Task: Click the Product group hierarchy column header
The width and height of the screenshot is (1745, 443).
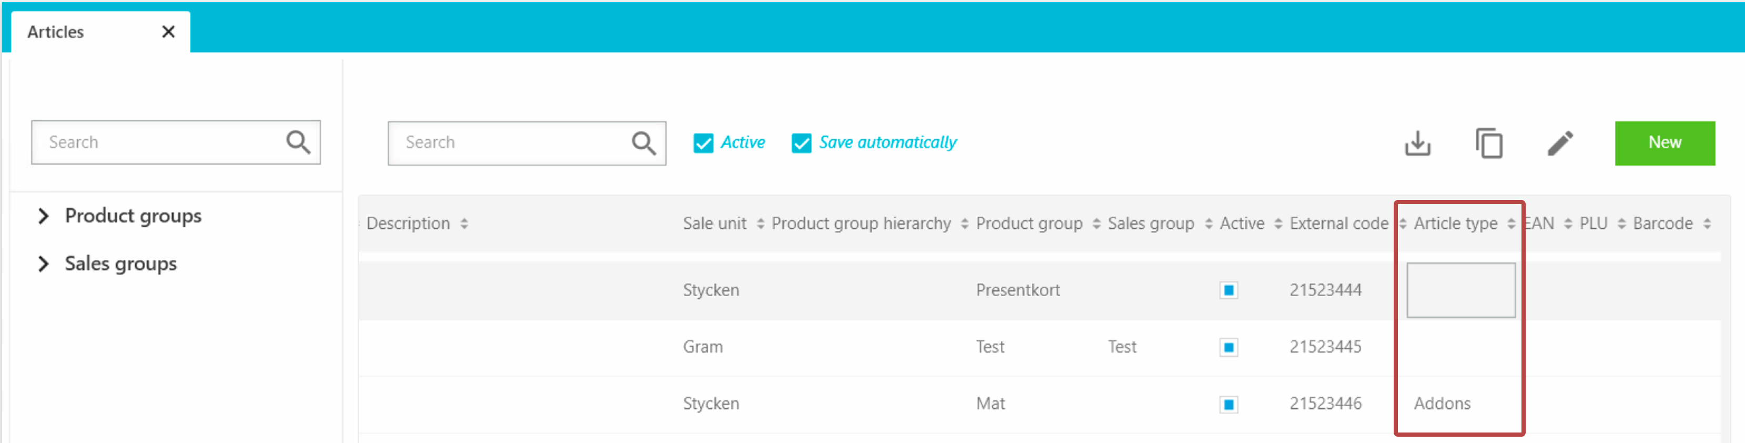Action: [861, 224]
